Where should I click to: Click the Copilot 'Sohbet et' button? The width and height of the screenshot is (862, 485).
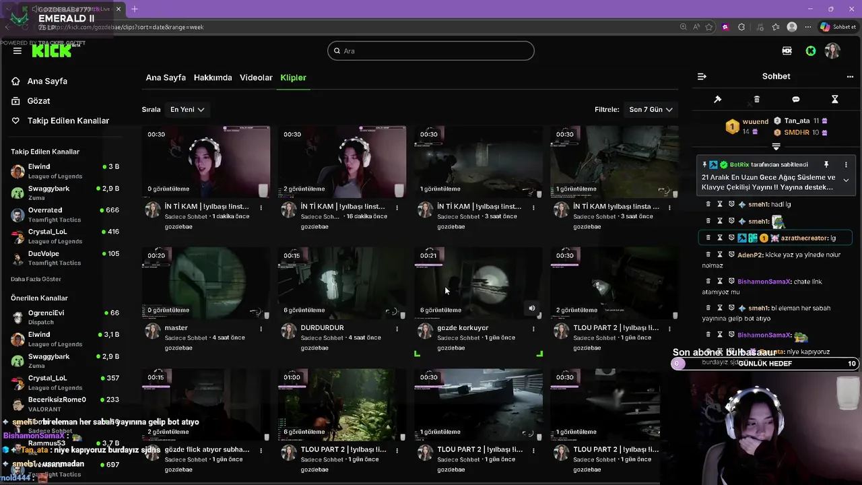pos(838,27)
